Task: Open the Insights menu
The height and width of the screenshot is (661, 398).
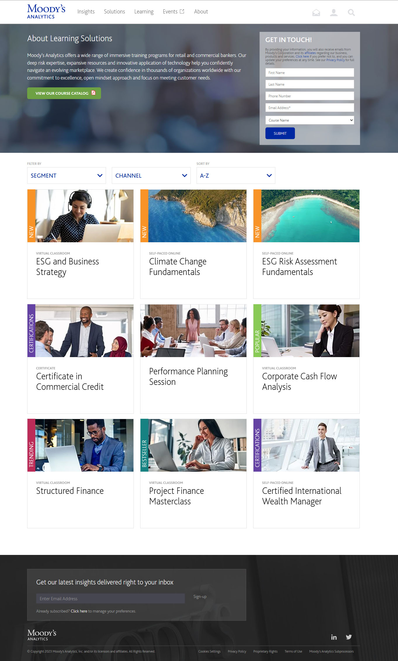Action: pyautogui.click(x=86, y=12)
